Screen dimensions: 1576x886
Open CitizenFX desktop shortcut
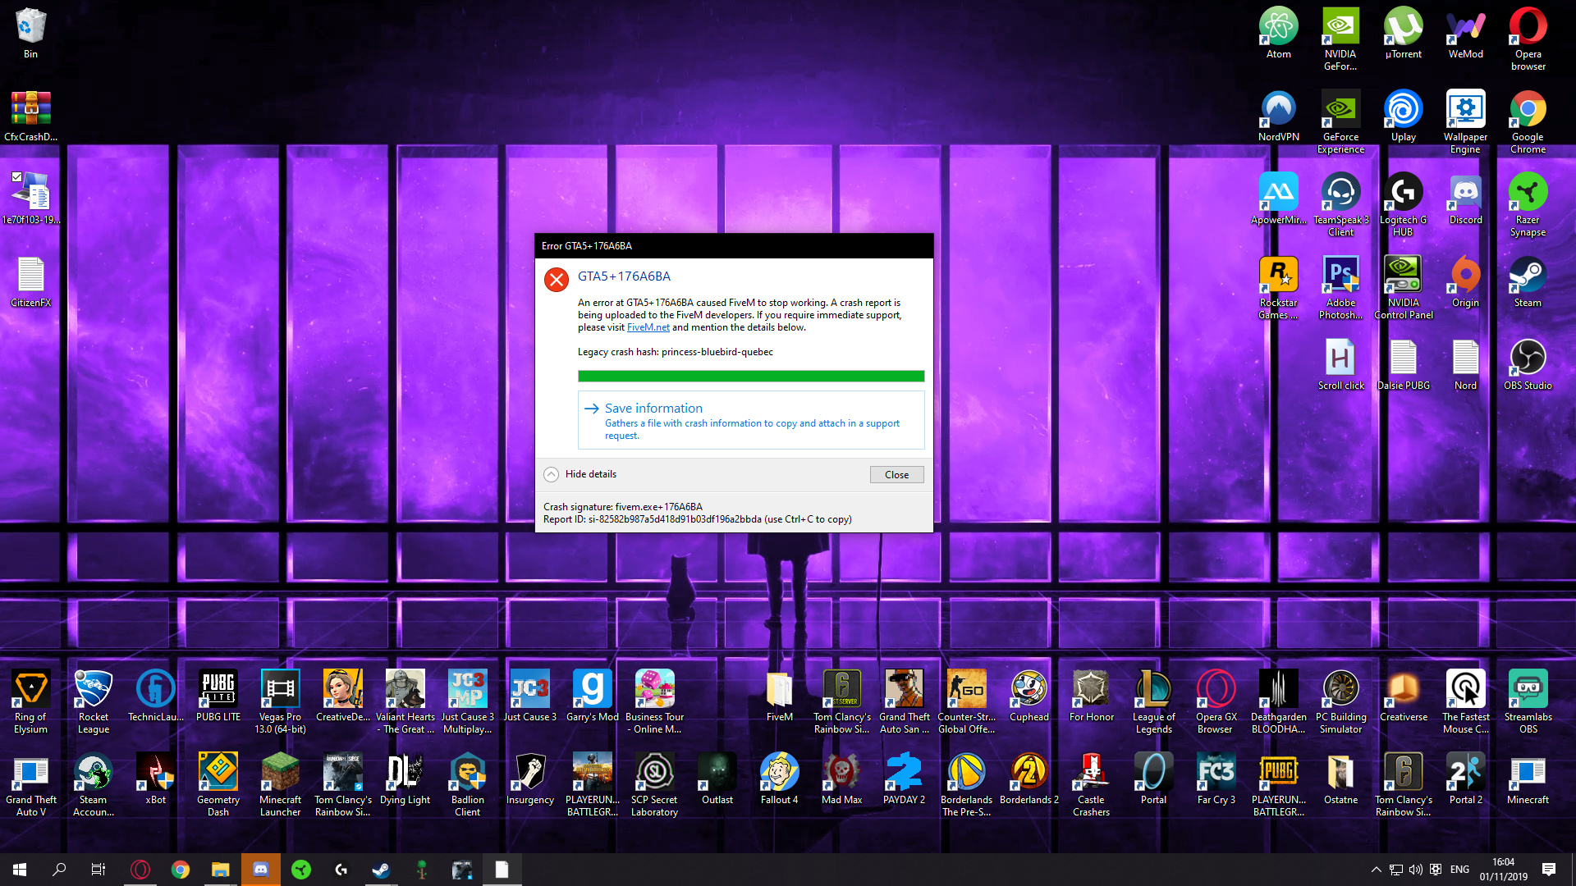tap(30, 281)
